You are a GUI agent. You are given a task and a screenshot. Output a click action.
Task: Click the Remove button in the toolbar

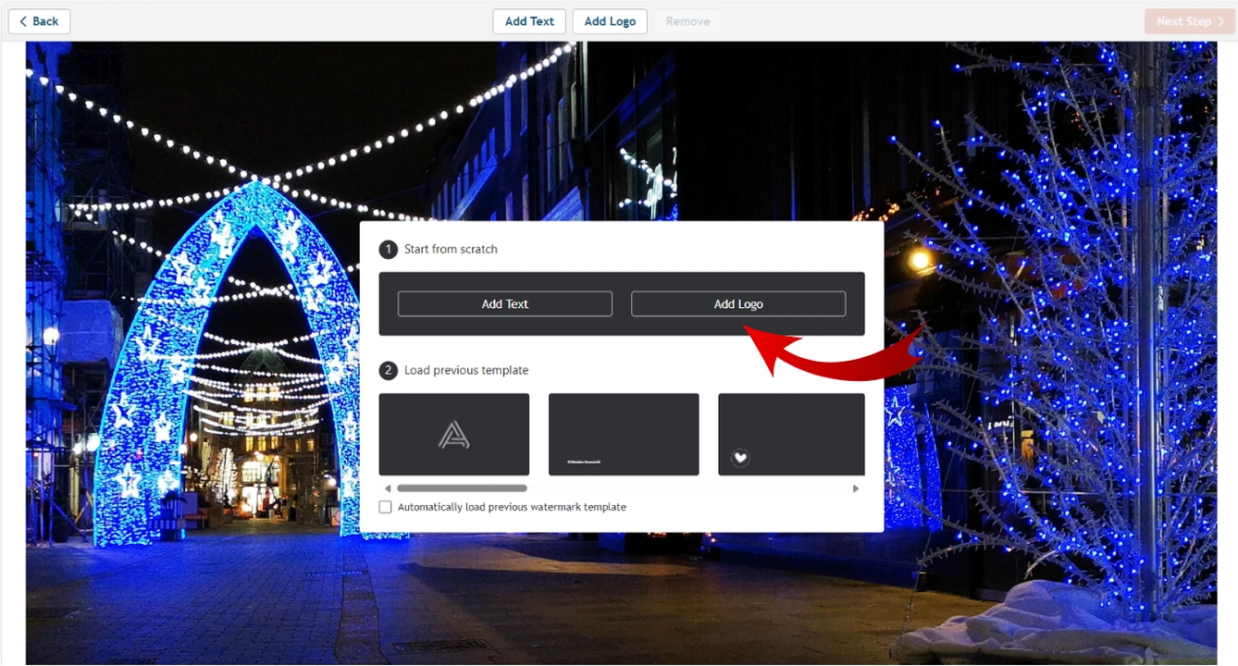click(x=687, y=21)
